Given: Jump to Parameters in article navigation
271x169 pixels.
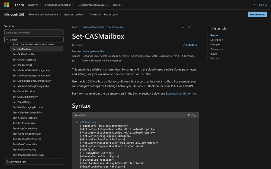Looking at the screenshot, I should 217,49.
